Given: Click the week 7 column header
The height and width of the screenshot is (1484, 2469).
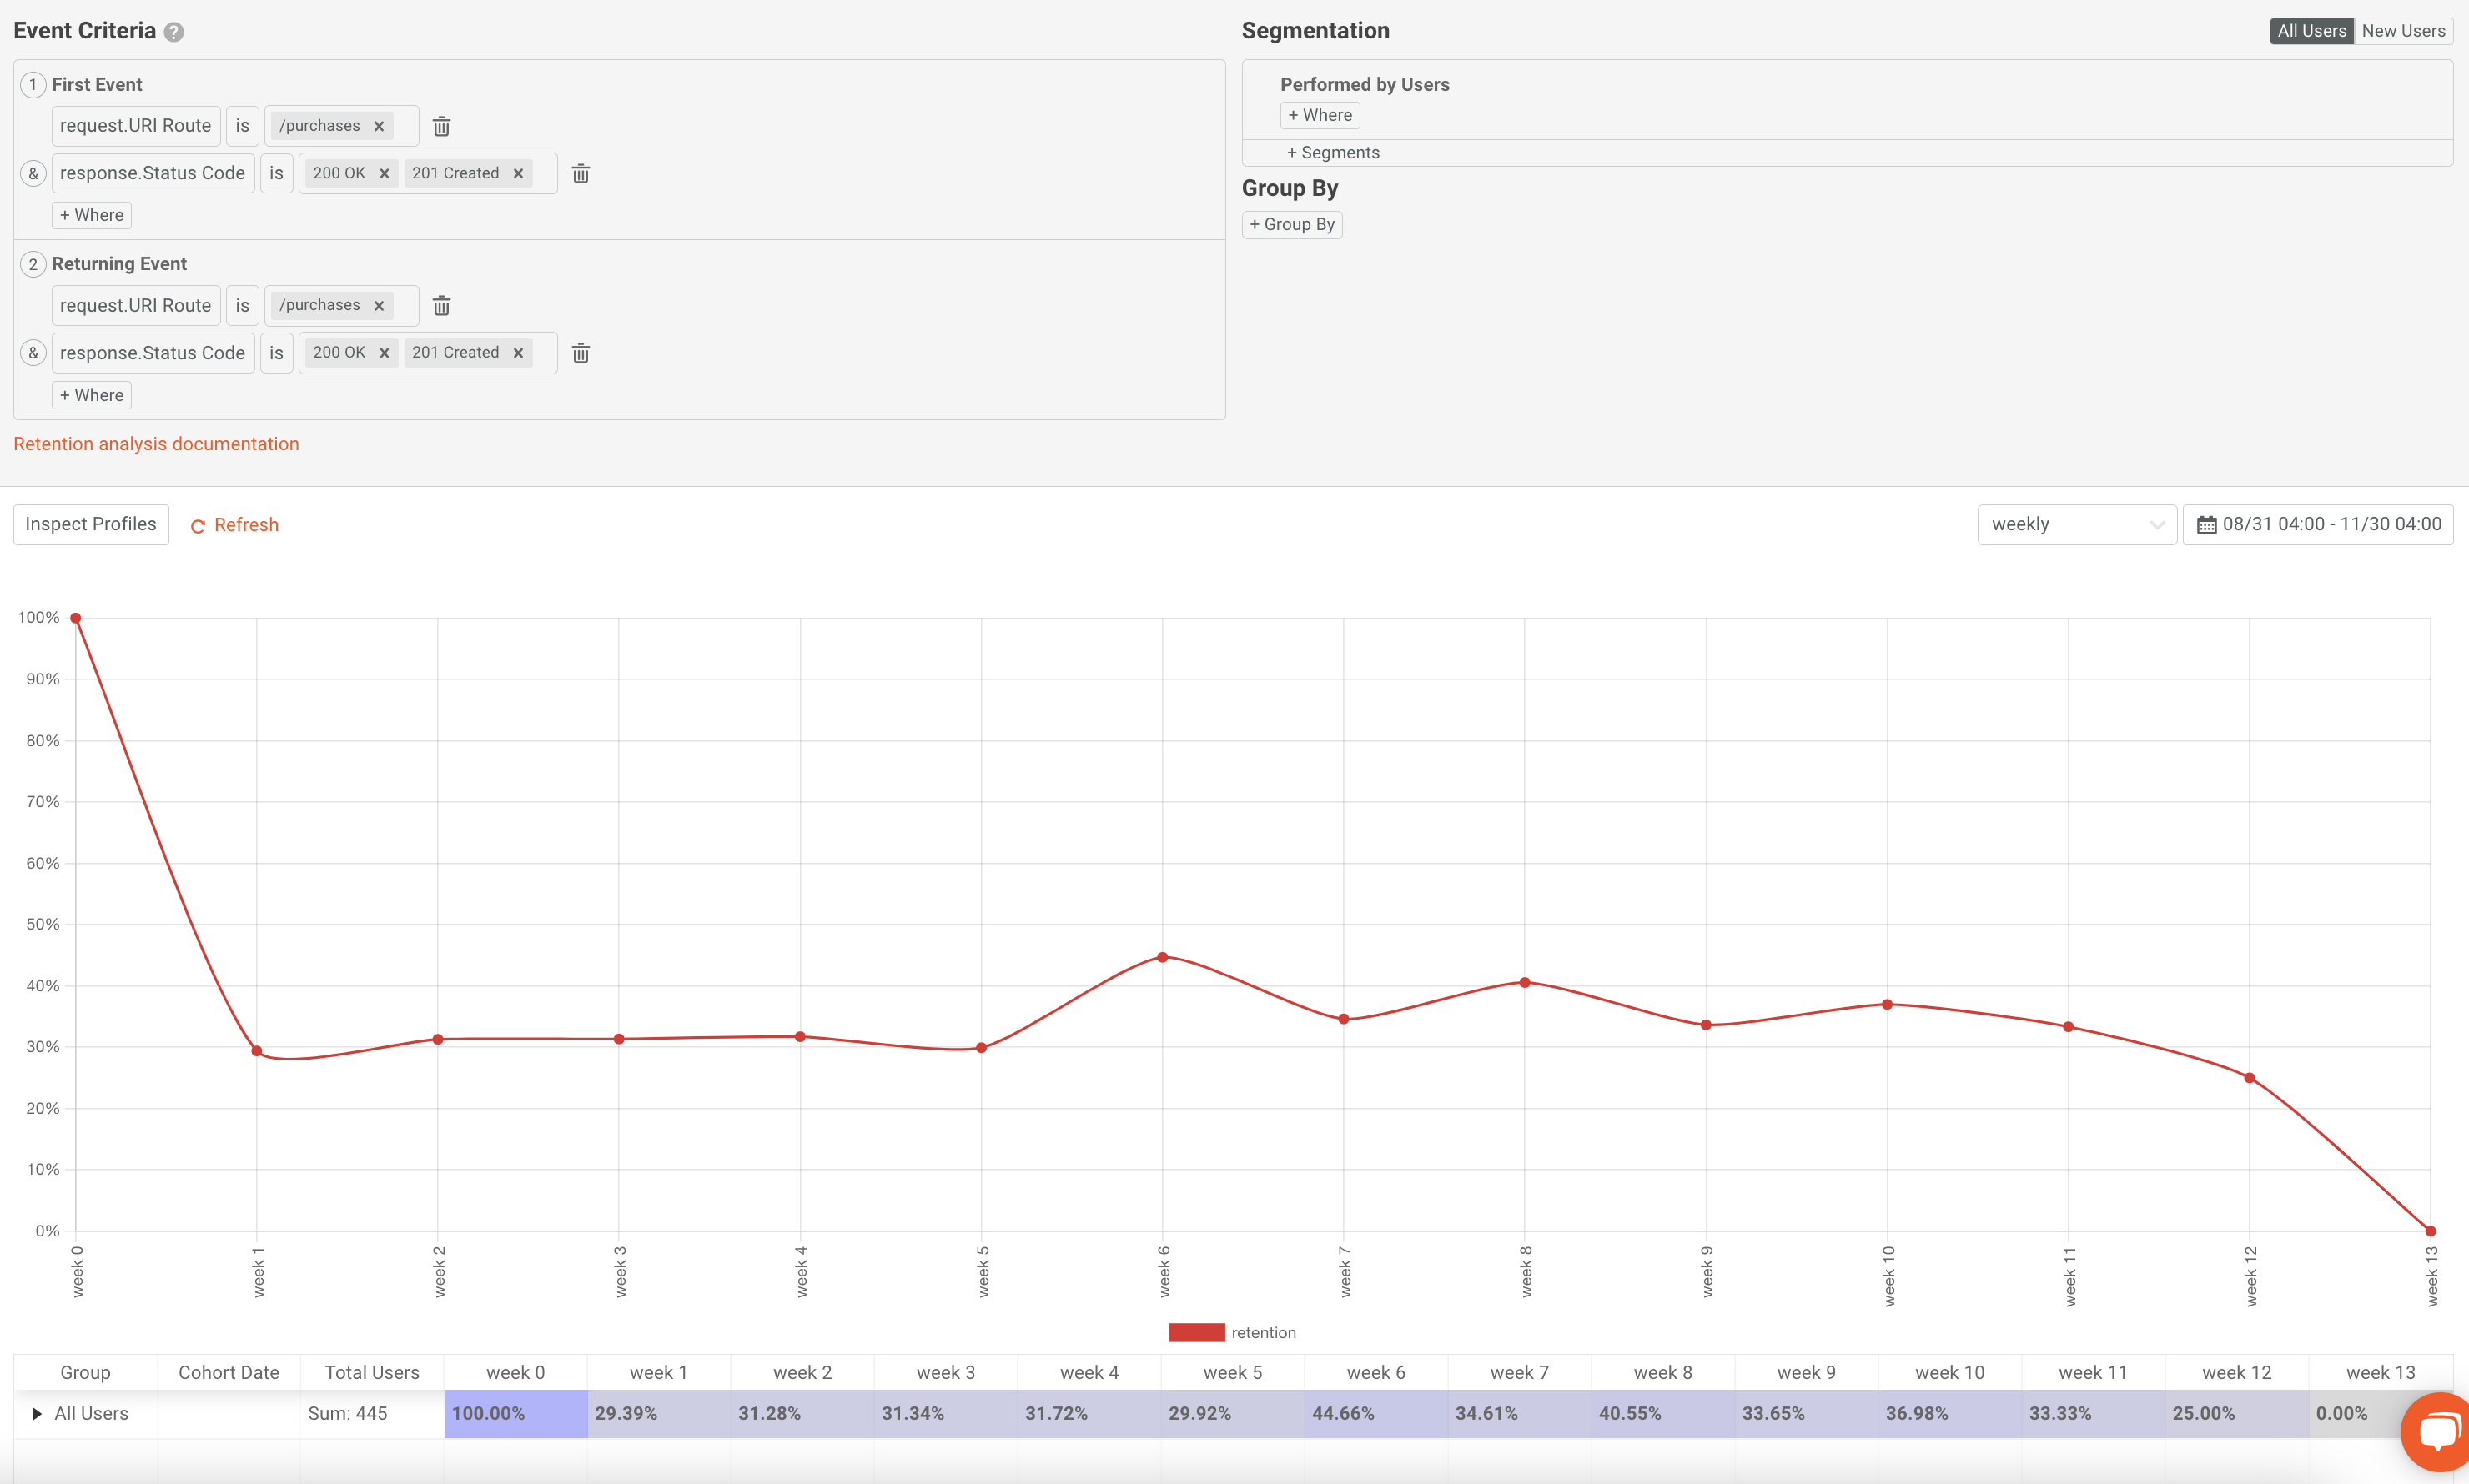Looking at the screenshot, I should [1517, 1372].
